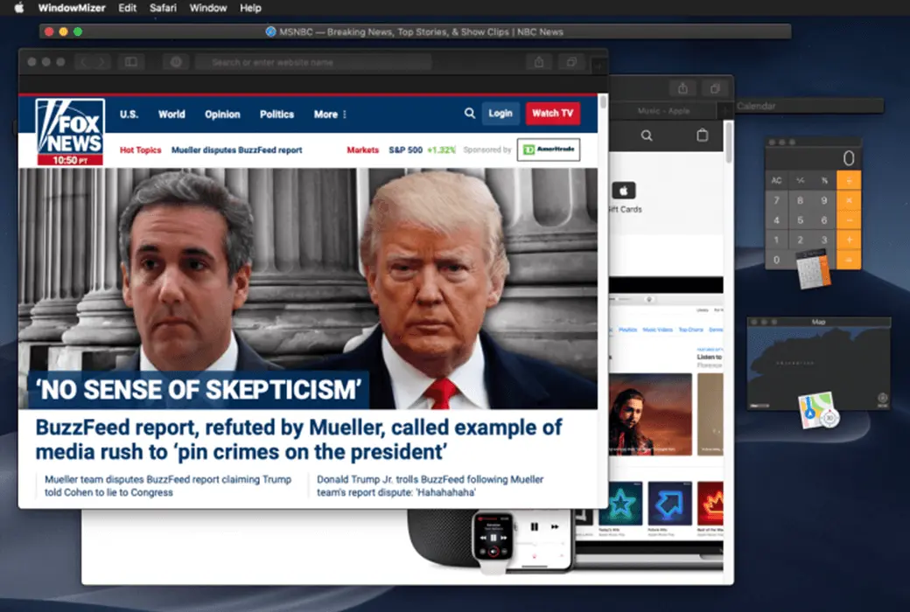The image size is (910, 612).
Task: Show the tab overview in the Fox News Safari window
Action: 571,62
